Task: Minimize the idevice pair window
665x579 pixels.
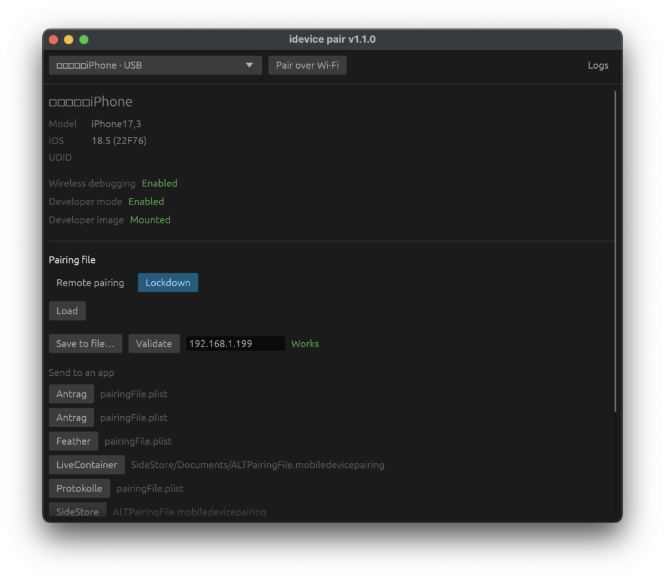Action: click(69, 40)
